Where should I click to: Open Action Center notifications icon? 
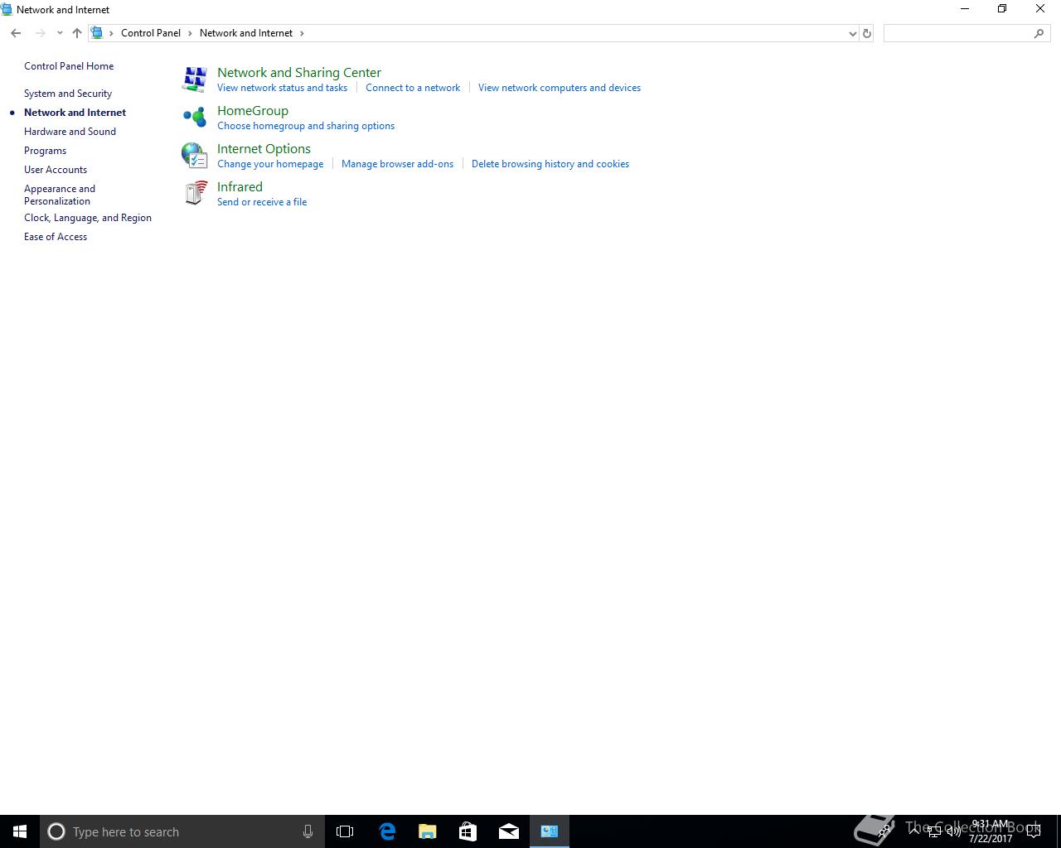point(1034,831)
